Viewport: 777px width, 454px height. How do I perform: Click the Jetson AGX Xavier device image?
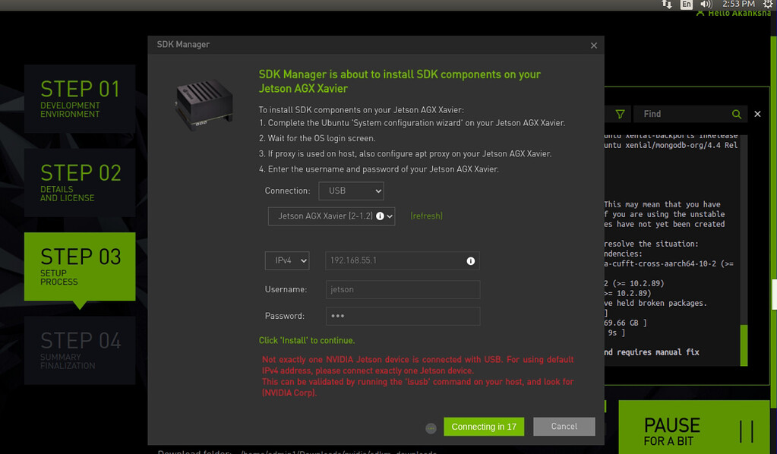click(204, 105)
